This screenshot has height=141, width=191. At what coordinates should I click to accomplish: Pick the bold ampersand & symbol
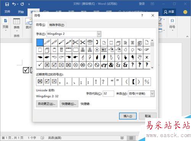(111, 65)
